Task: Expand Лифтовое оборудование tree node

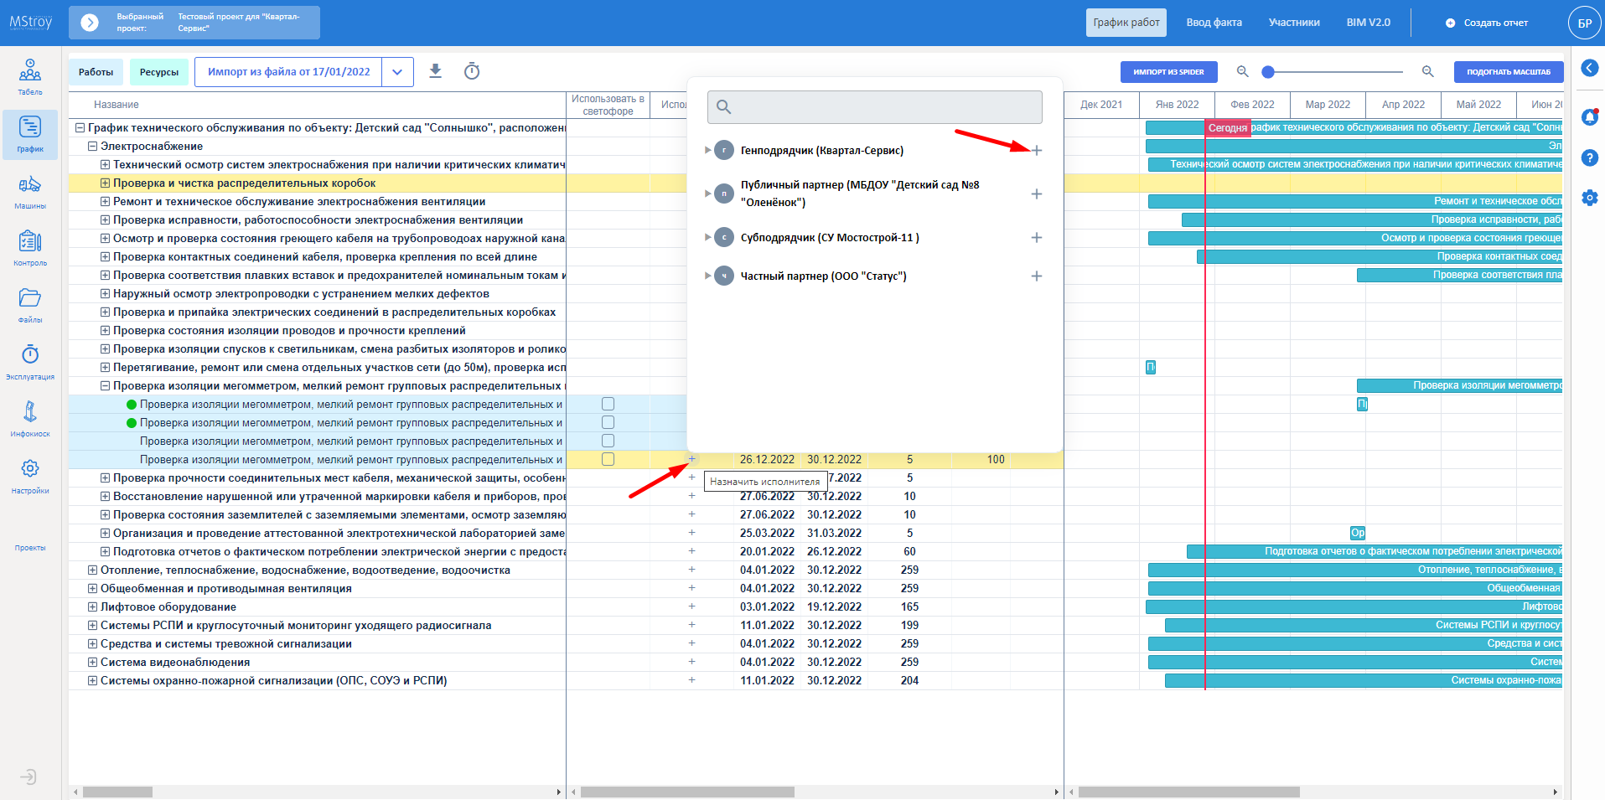Action: [93, 607]
